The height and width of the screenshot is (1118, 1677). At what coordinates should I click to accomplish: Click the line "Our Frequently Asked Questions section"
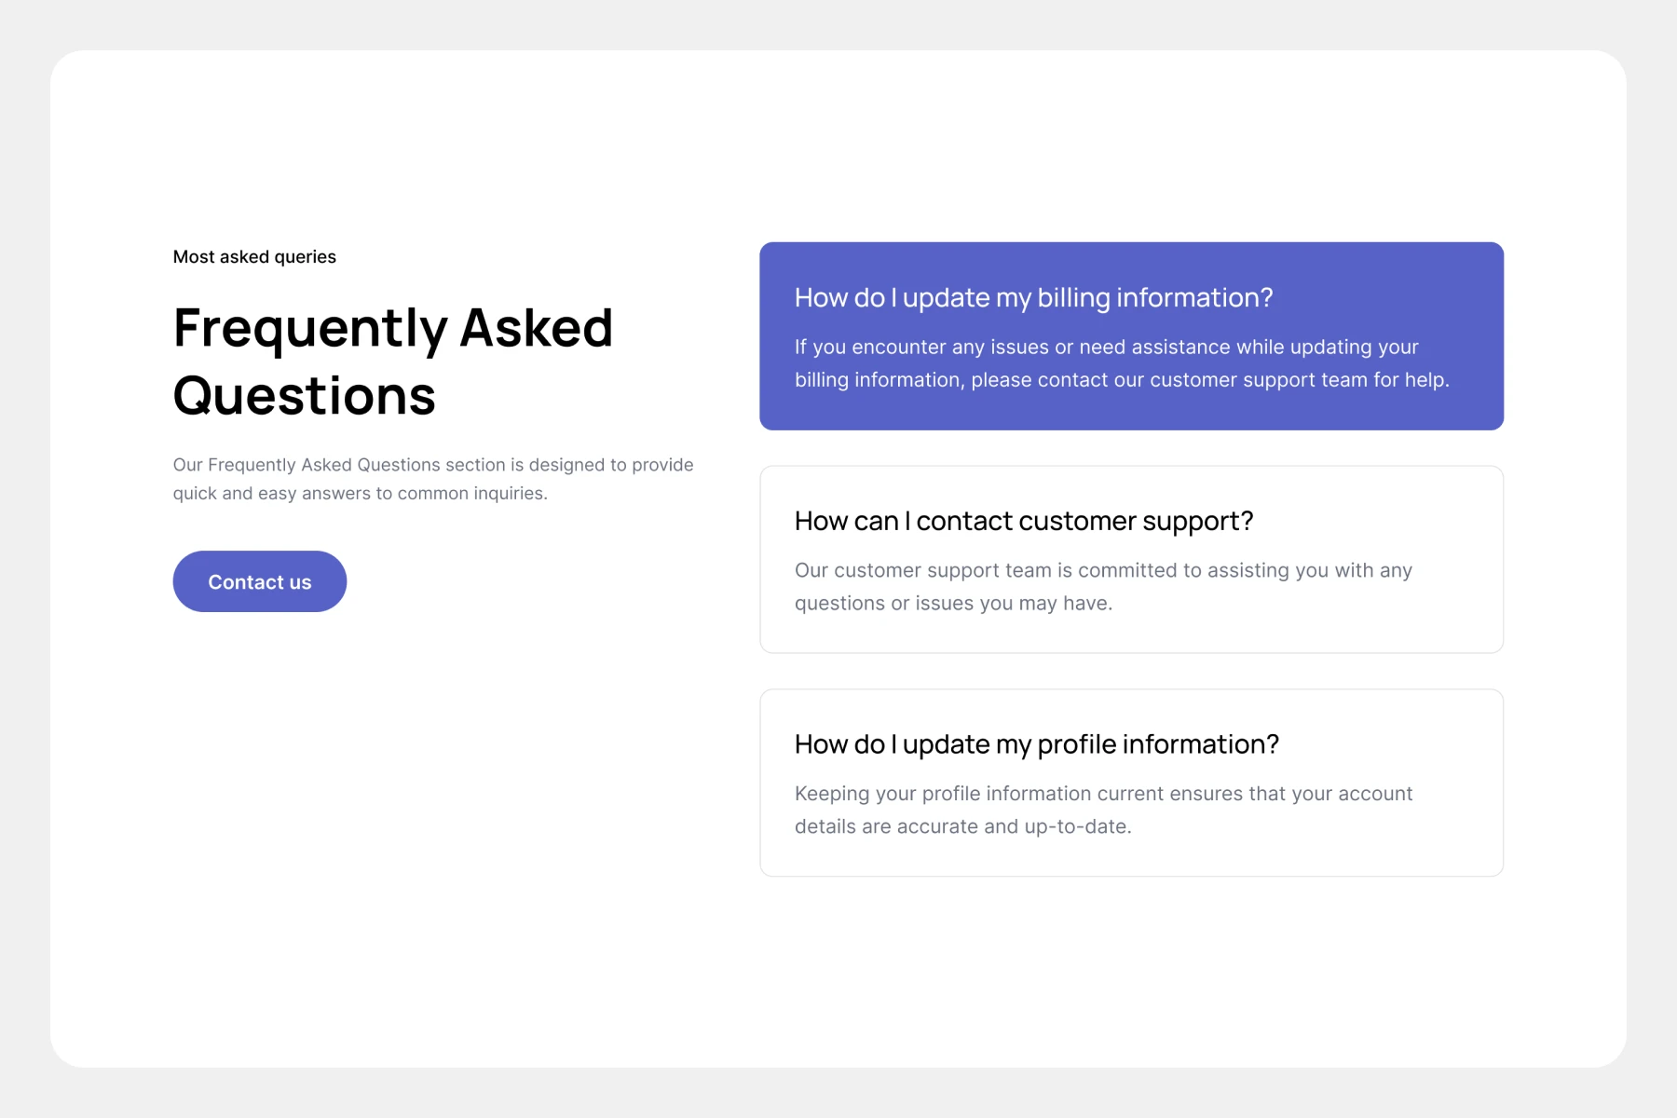(x=432, y=465)
